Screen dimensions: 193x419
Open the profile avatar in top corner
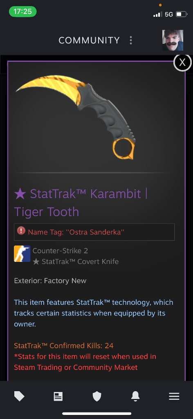pyautogui.click(x=173, y=41)
